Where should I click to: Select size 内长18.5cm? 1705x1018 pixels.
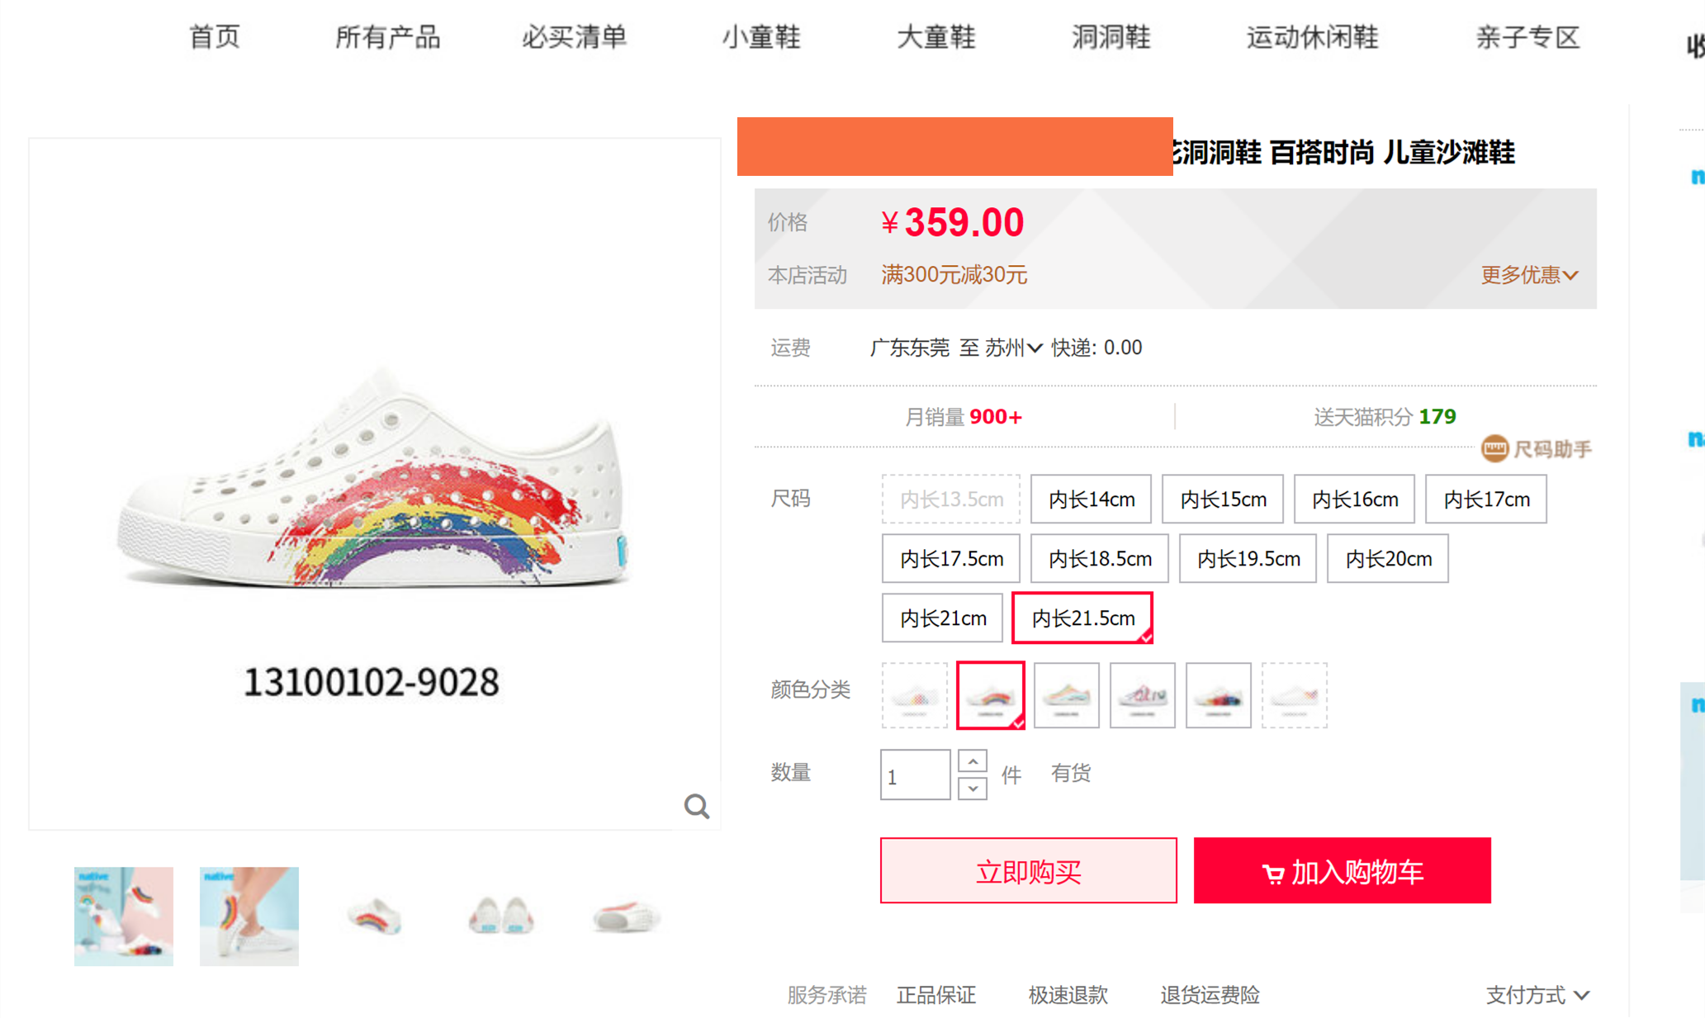[x=1099, y=559]
